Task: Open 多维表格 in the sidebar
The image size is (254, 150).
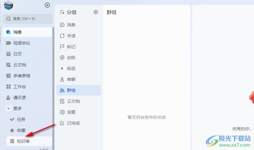Action: point(27,76)
